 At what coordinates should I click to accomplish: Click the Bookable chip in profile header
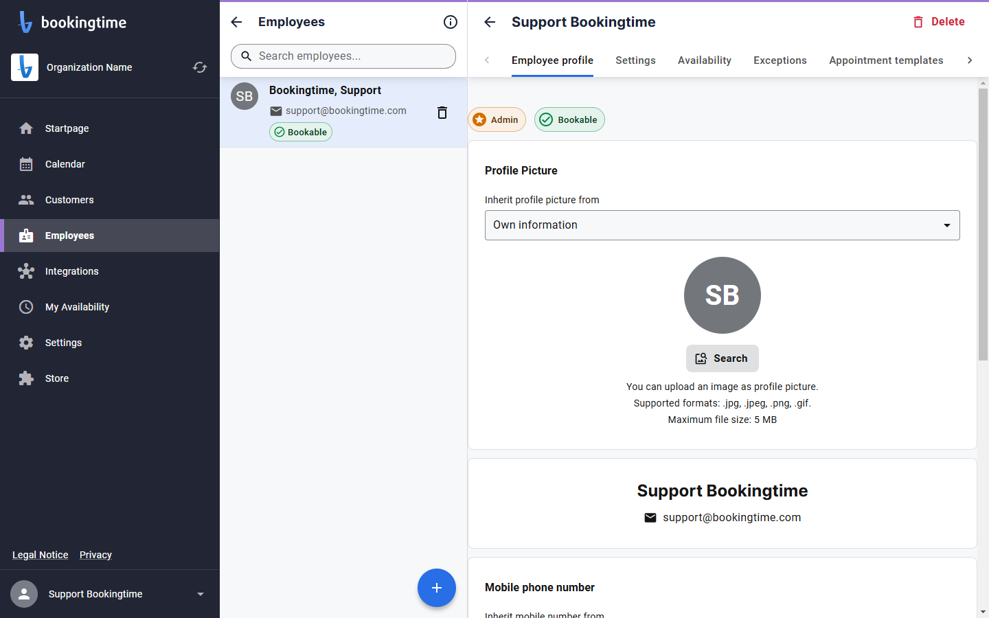click(x=569, y=119)
